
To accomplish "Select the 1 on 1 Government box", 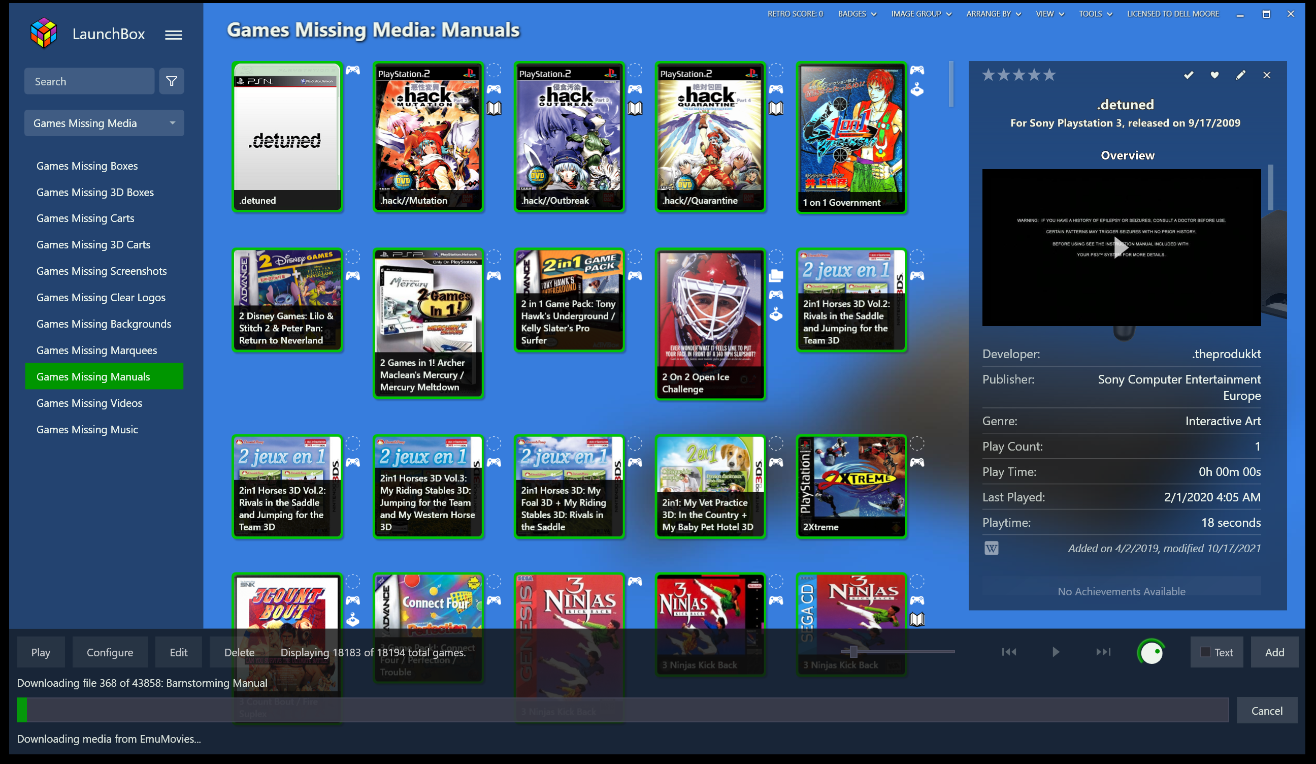I will point(851,138).
